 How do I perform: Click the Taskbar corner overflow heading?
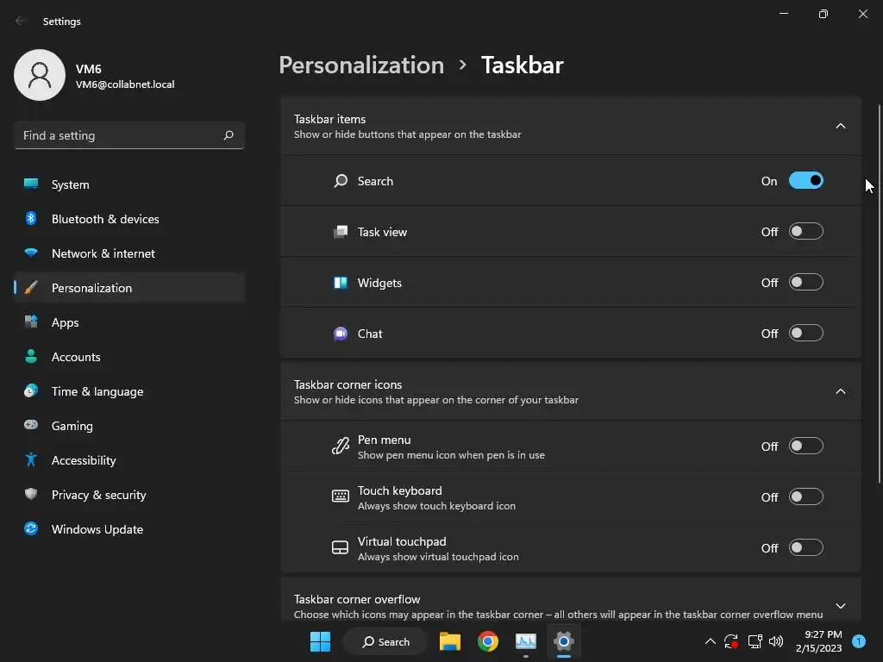coord(357,599)
